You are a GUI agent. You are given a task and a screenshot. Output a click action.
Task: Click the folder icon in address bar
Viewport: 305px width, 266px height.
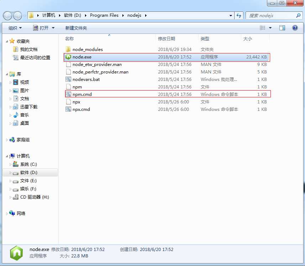click(31, 15)
